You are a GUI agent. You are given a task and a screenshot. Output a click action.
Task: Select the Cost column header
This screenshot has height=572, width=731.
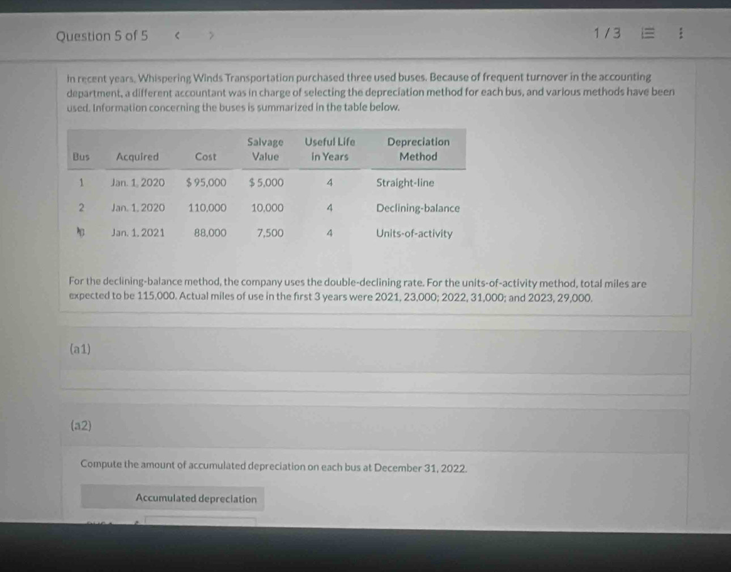pyautogui.click(x=205, y=157)
